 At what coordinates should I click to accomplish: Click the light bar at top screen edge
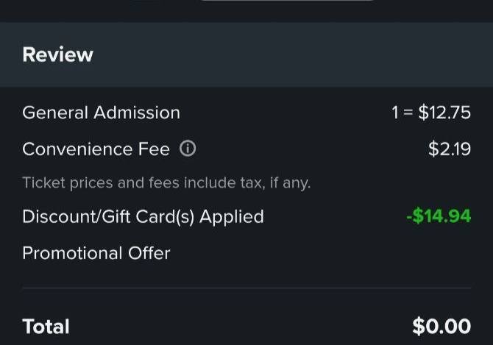(x=287, y=1)
